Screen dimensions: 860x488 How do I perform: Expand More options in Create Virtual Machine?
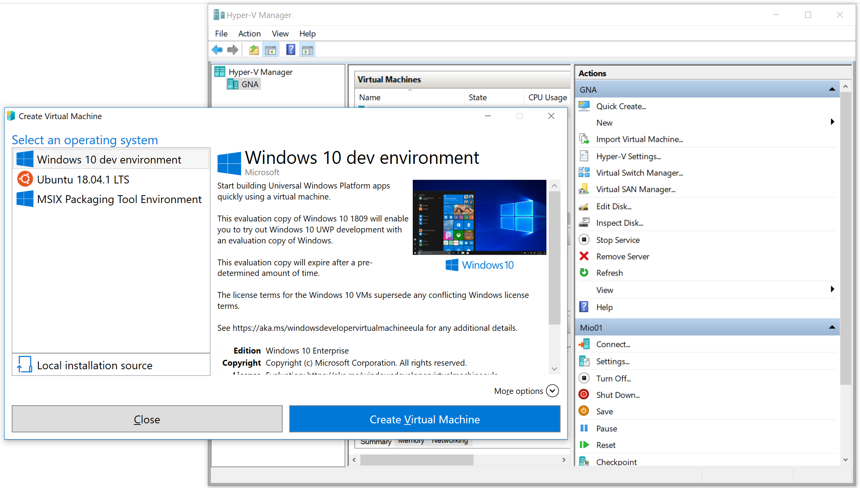click(552, 391)
